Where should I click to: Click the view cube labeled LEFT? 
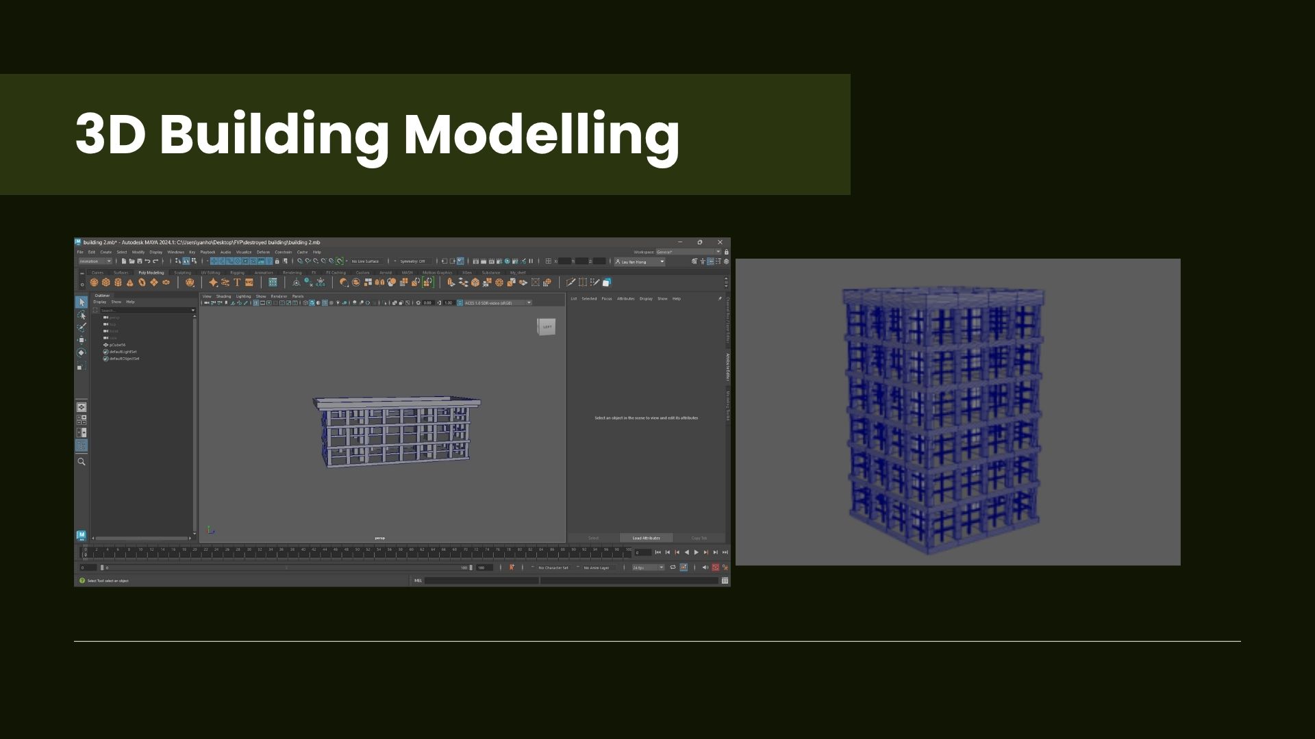point(547,327)
